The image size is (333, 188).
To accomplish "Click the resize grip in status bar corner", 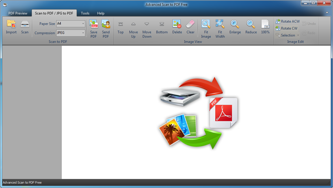I will (329, 183).
